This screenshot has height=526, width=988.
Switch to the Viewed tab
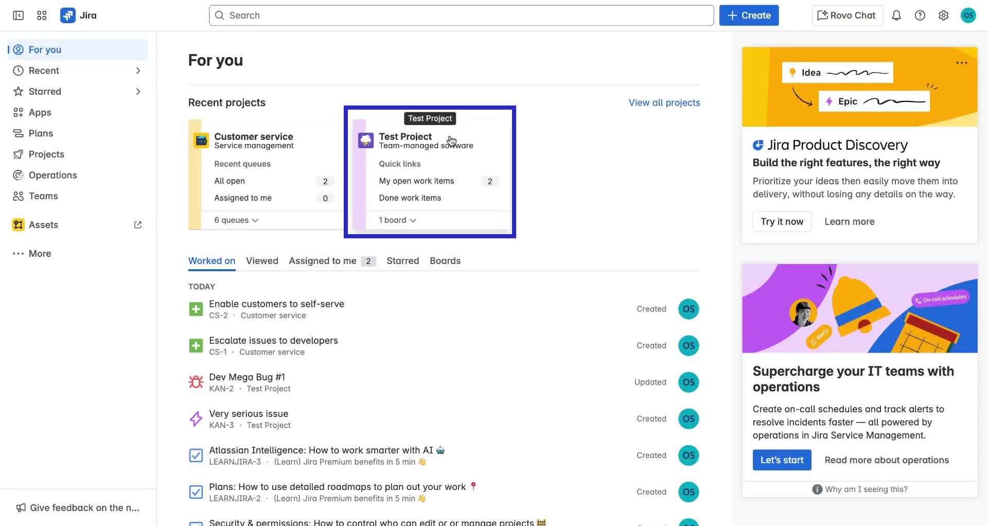coord(262,261)
